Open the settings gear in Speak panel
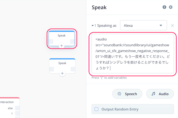The image size is (178, 118). point(171,7)
